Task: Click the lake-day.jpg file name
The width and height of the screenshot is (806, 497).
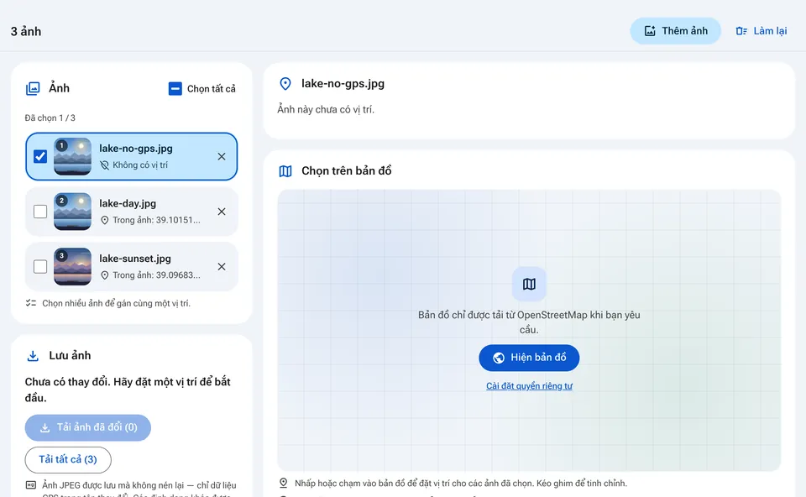Action: pyautogui.click(x=128, y=203)
